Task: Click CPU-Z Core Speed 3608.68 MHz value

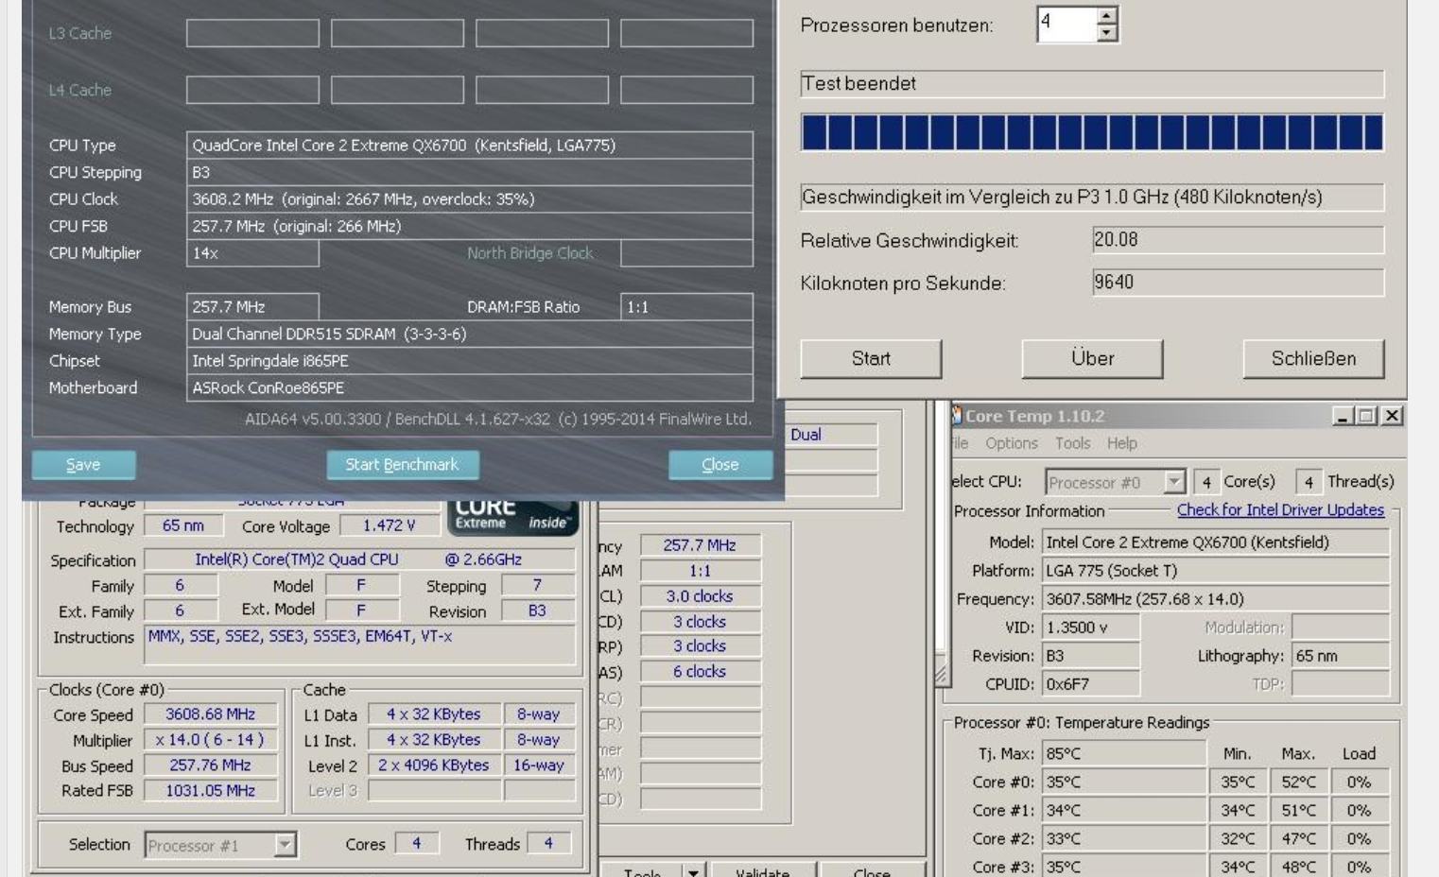Action: 211,714
